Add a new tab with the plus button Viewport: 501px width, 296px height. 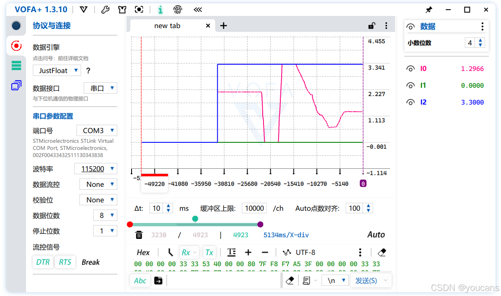click(x=224, y=26)
